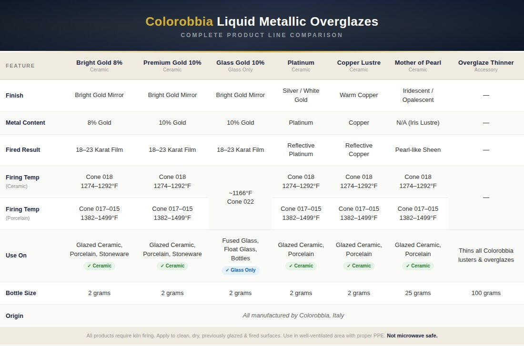Select the Fired Result row label
Screen dimensions: 524x346
23,149
